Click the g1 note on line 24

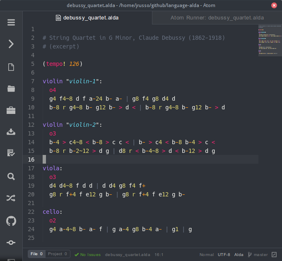[x=175, y=230]
